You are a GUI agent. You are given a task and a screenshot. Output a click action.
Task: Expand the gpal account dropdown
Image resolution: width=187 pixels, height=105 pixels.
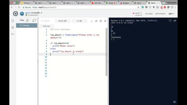(172, 14)
